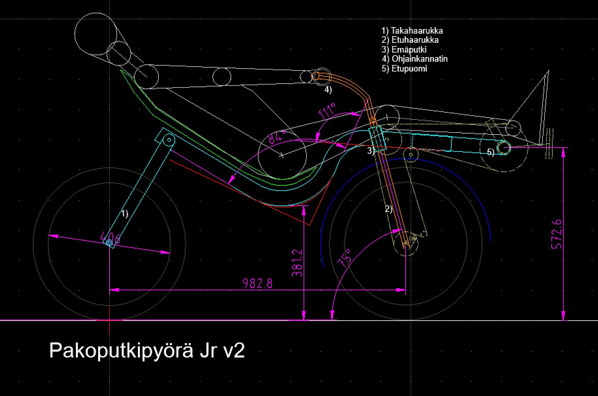Click the title text Pakoputkipyörä Jr v2

pyautogui.click(x=147, y=351)
